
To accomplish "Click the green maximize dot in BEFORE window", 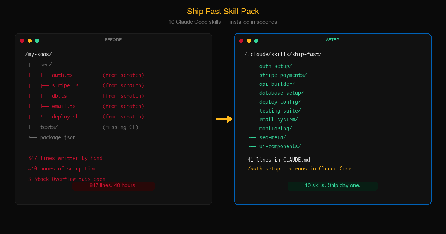I will click(37, 41).
